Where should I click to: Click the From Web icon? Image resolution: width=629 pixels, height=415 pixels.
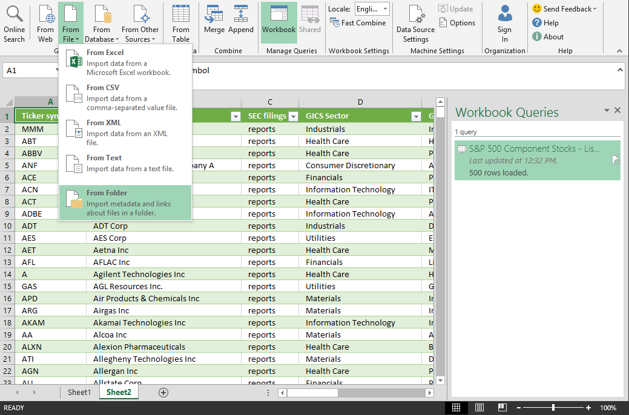(45, 23)
